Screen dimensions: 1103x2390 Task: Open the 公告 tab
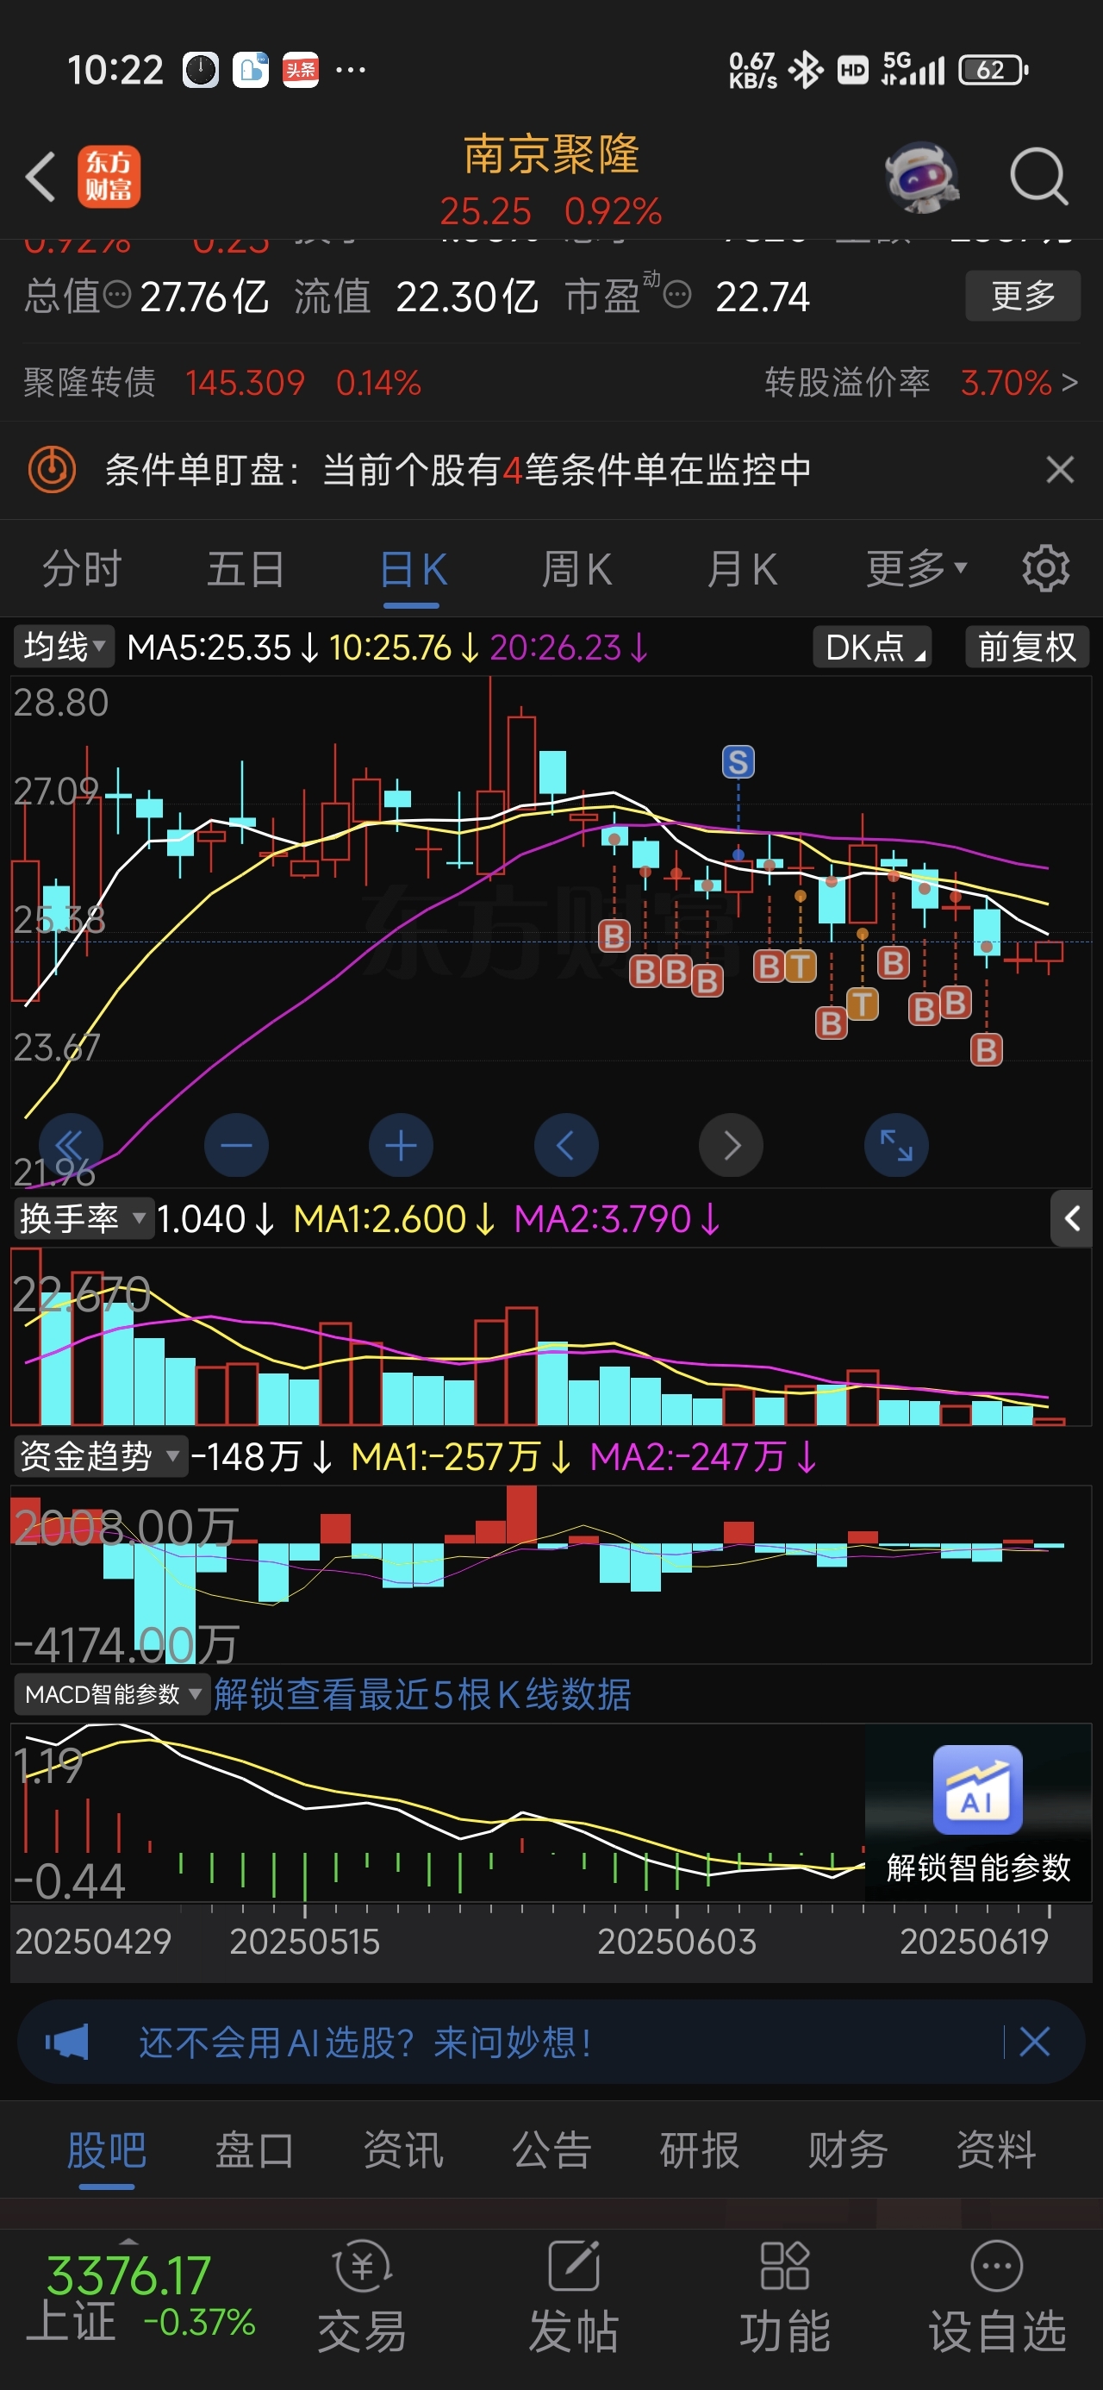[x=552, y=2149]
